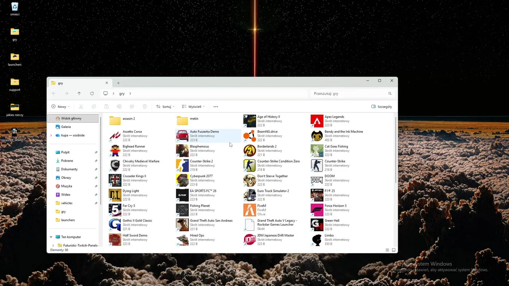
Task: Click the Bighead Runner icon
Action: pyautogui.click(x=115, y=151)
